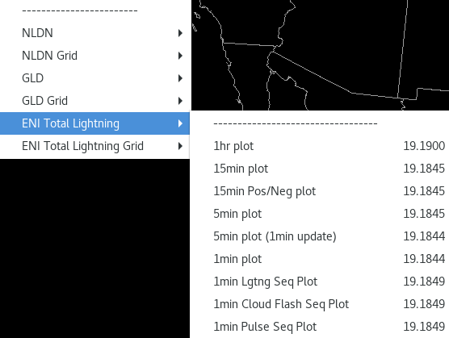Load the 1min plot product
Viewport: 449px width, 338px height.
click(x=320, y=259)
